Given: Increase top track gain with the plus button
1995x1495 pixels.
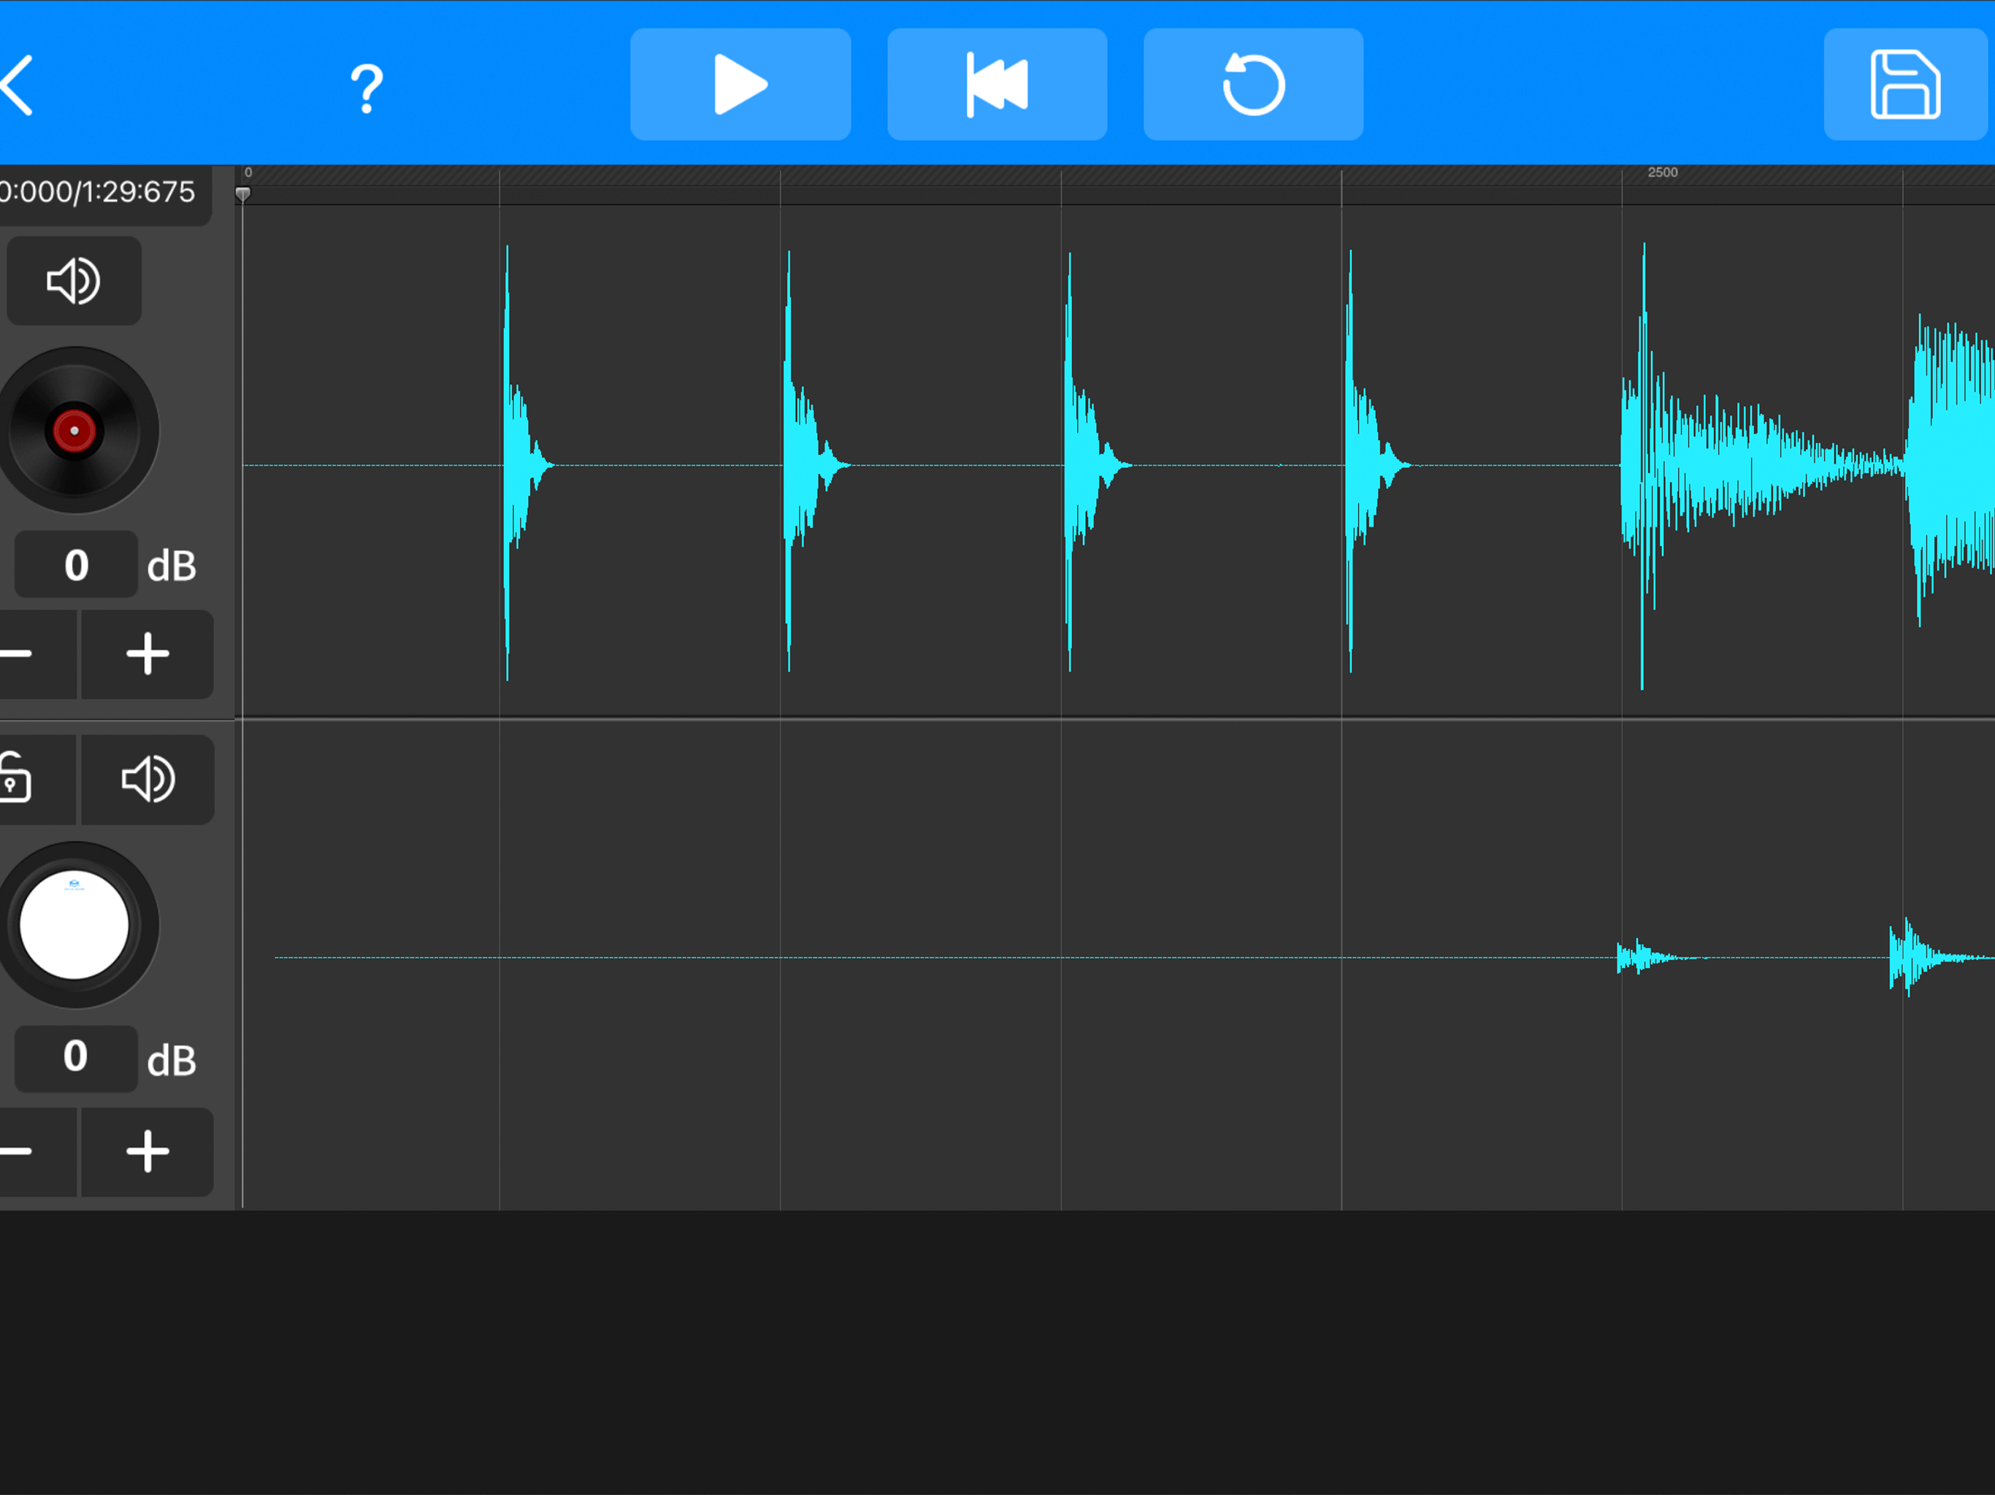Looking at the screenshot, I should [x=148, y=654].
